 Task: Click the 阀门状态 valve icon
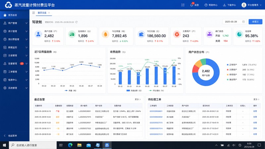210,34
